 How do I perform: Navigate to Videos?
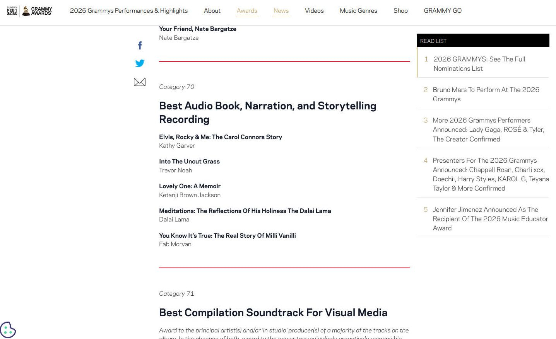coord(314,11)
